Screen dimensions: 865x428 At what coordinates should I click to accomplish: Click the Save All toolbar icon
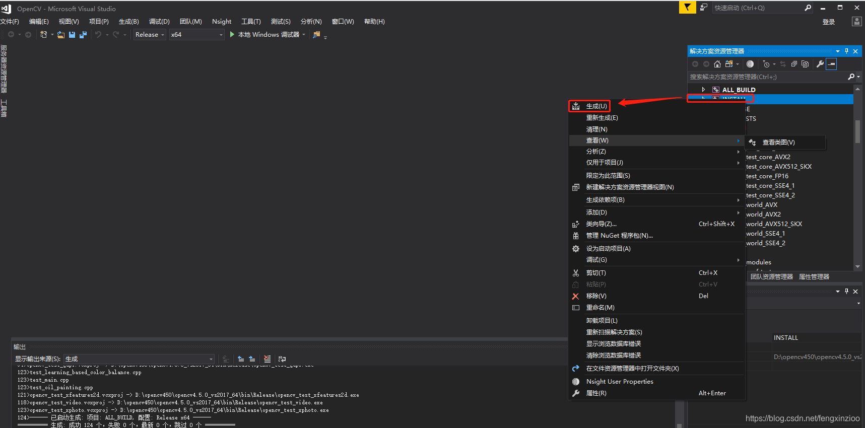coord(83,35)
